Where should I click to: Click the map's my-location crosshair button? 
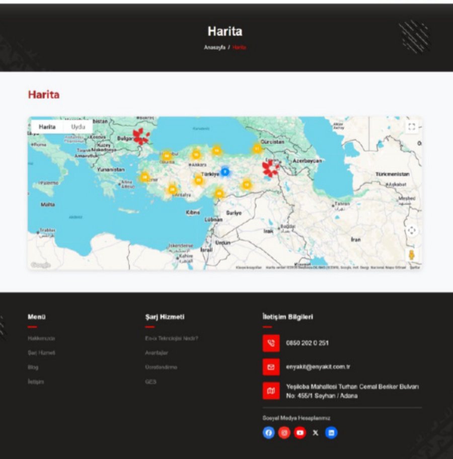[412, 230]
